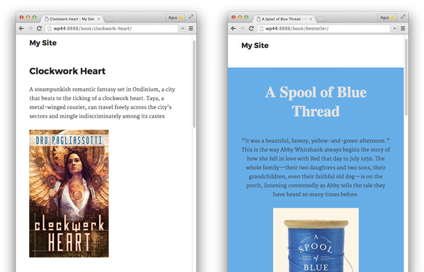Screen dimensions: 424x272
Task: Go forward in the Spool of Blue Thread window
Action: pos(242,28)
